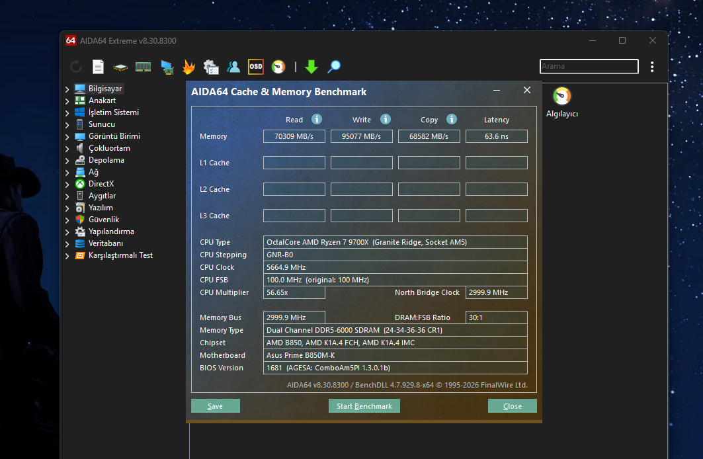The height and width of the screenshot is (459, 703).
Task: Open the Algılayıcı sensor icon
Action: pyautogui.click(x=561, y=96)
